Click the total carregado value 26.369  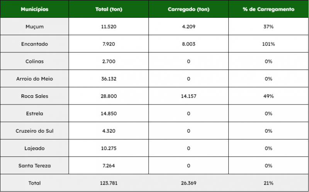[x=188, y=183]
